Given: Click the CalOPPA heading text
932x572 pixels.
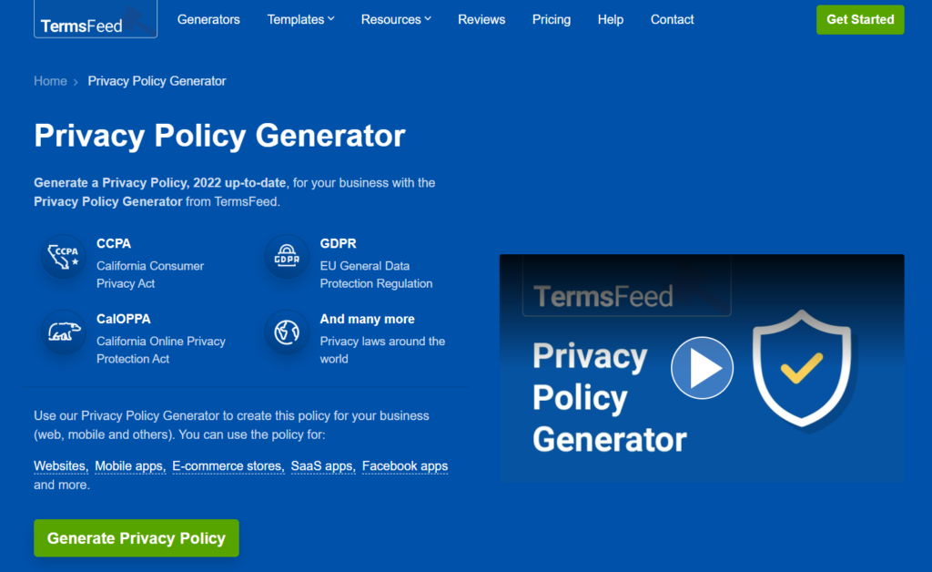Looking at the screenshot, I should pos(124,319).
